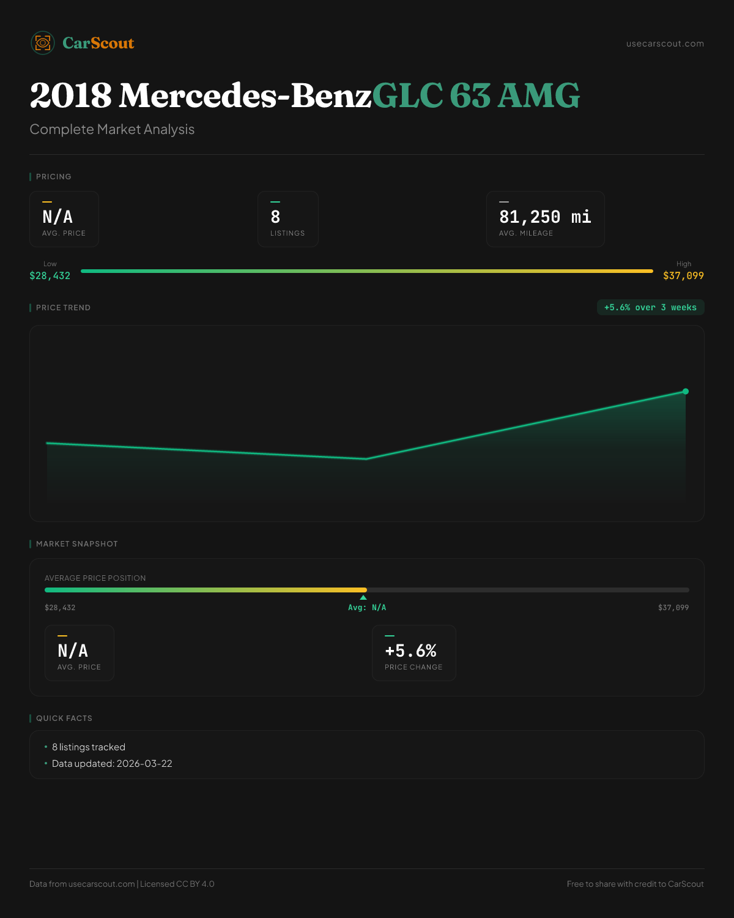Click the $37,099 high price label
This screenshot has height=918, width=734.
pos(683,275)
